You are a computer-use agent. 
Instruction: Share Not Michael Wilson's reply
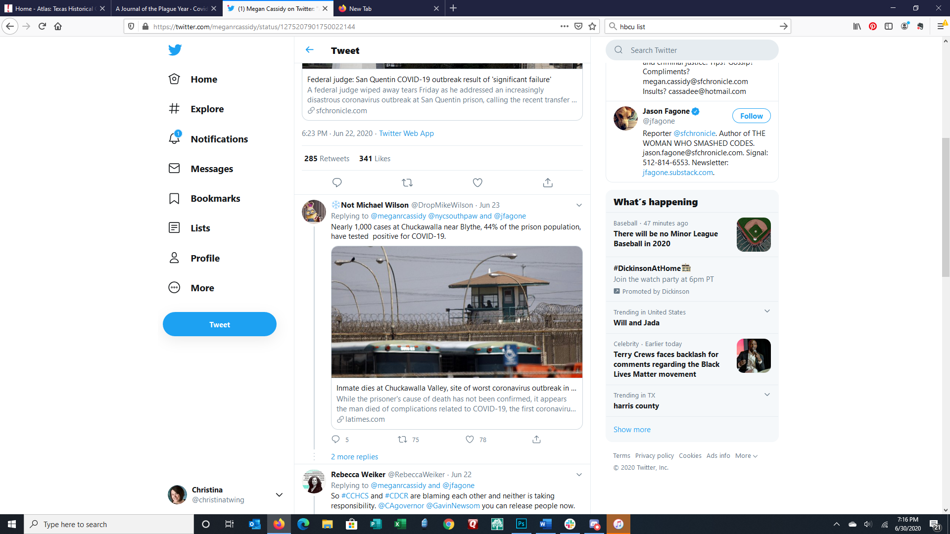[536, 439]
